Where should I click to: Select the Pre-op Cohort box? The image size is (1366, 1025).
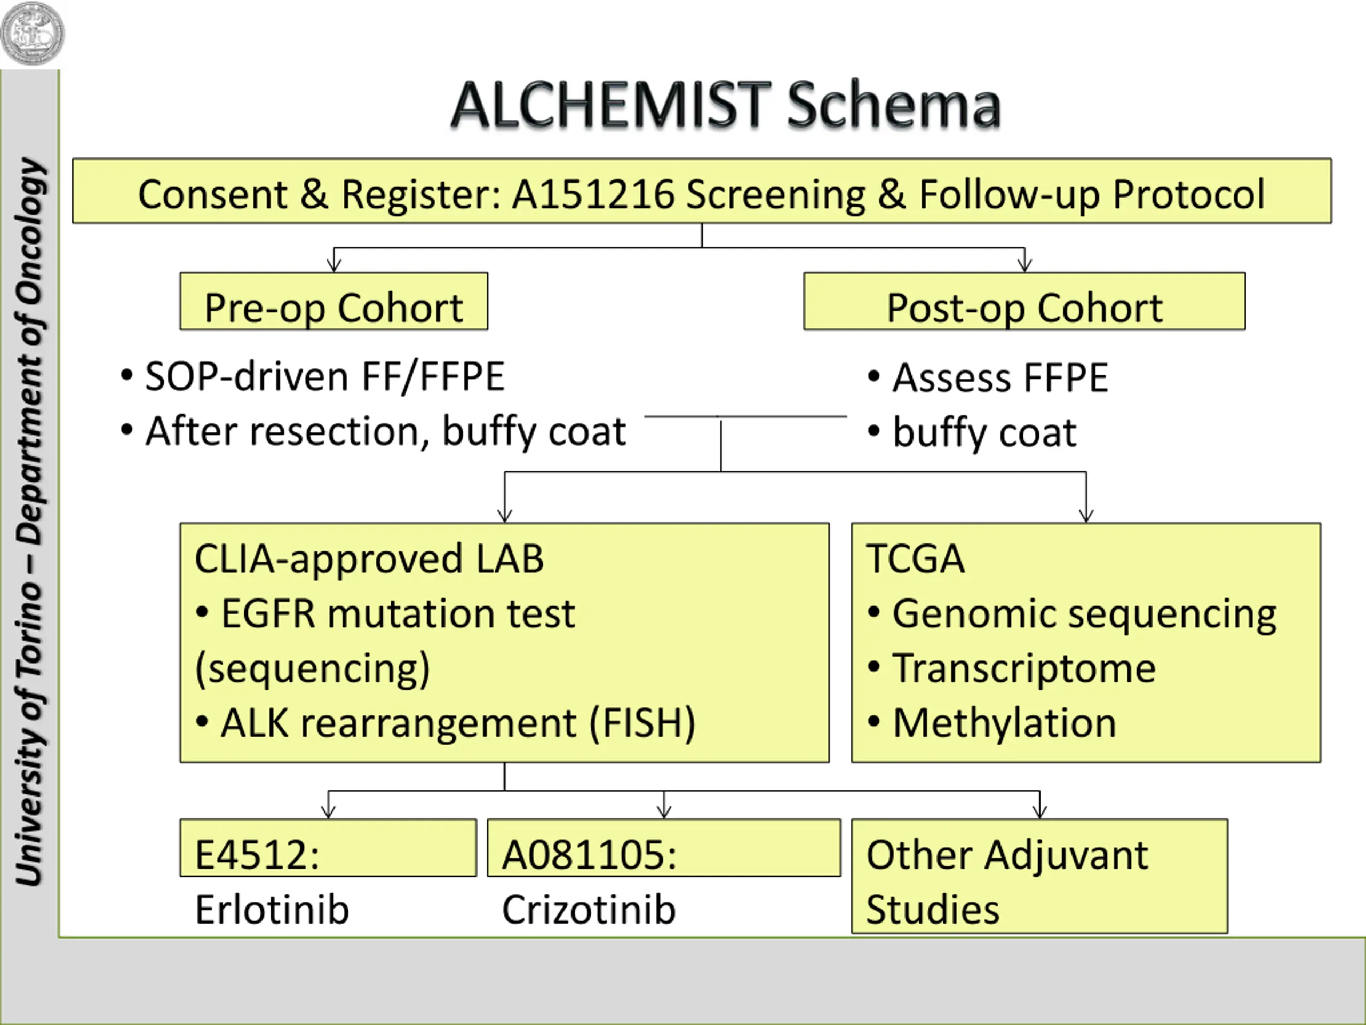(333, 302)
